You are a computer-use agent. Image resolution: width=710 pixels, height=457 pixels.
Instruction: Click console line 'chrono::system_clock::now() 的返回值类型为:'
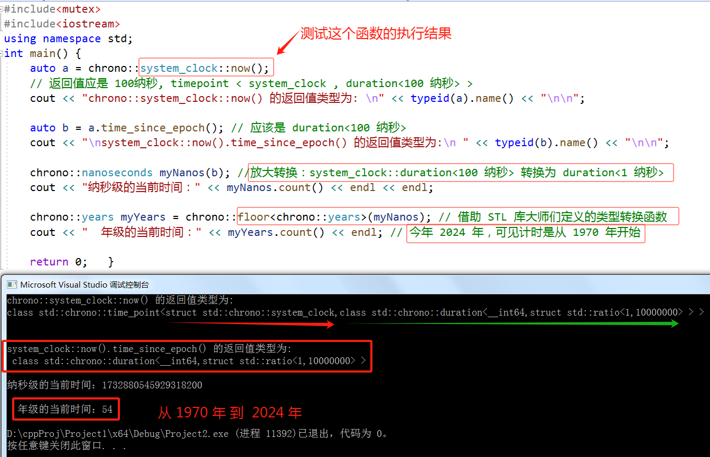[x=120, y=300]
